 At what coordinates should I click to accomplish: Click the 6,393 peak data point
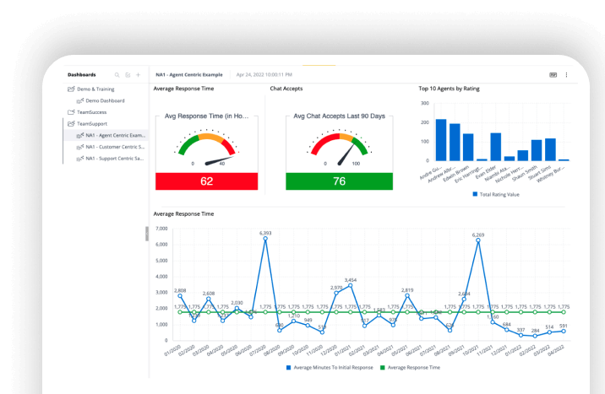[265, 239]
